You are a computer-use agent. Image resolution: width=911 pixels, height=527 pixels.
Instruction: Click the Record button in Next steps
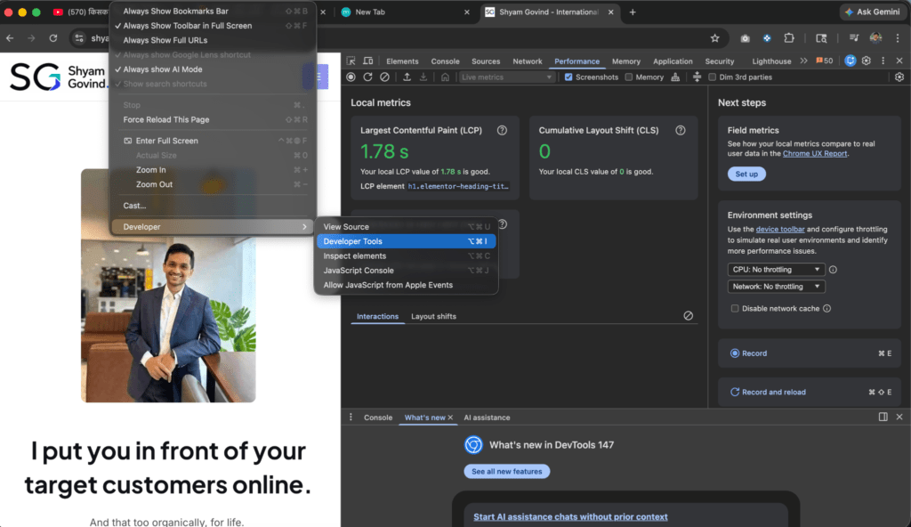810,353
